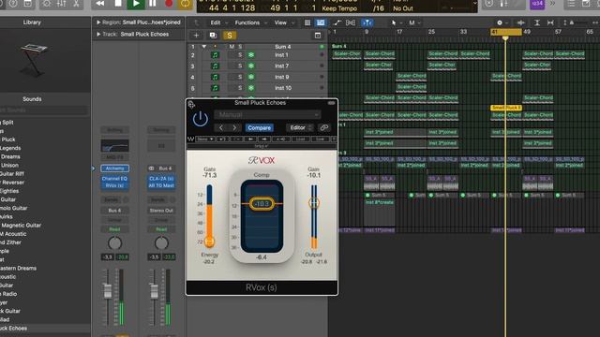Click the RVox Gate slider handle
Image resolution: width=600 pixels, height=337 pixels.
[x=209, y=242]
